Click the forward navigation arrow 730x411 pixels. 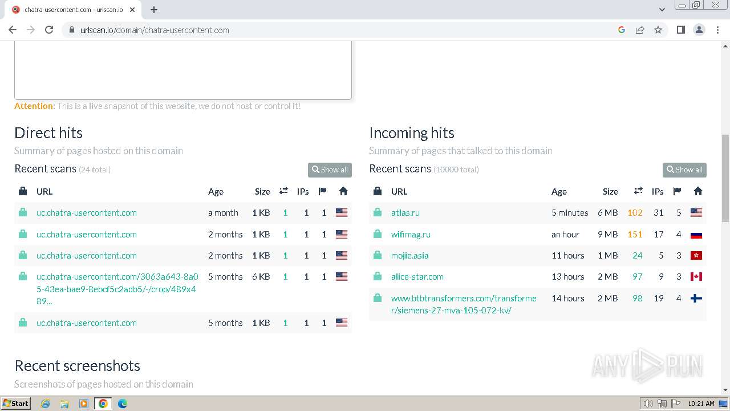(x=31, y=30)
